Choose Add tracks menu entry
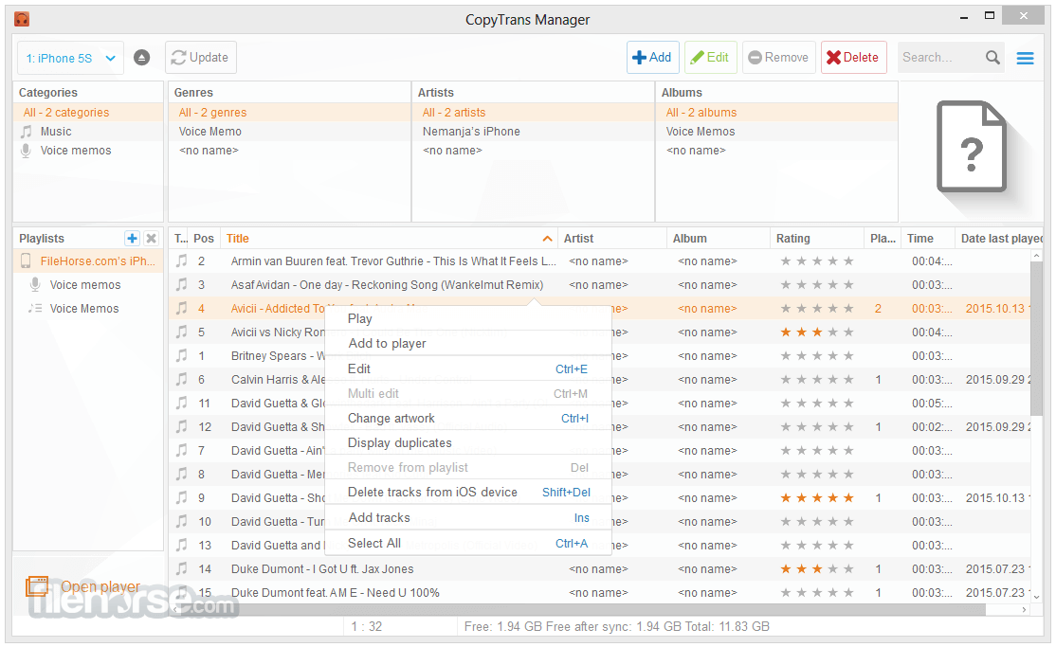Screen dimensions: 1056x647 point(468,518)
